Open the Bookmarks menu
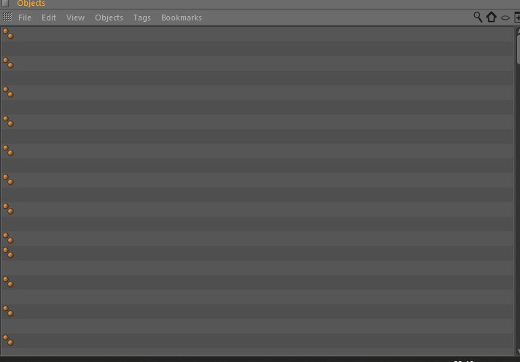Viewport: 520px width, 362px height. click(182, 18)
